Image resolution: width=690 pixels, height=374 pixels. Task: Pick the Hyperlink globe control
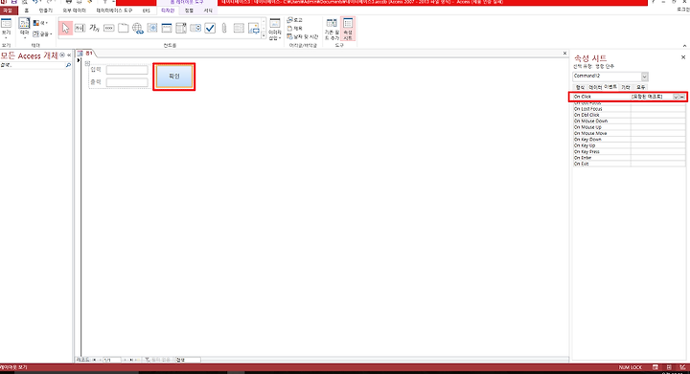[138, 28]
